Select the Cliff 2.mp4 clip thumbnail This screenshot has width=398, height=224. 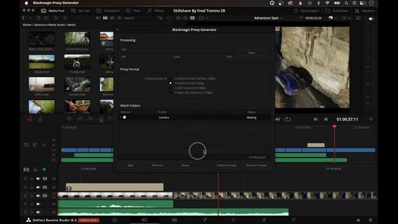pos(42,85)
